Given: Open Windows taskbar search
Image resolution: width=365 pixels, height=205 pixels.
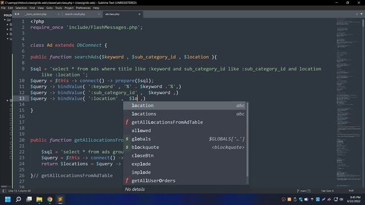Looking at the screenshot, I should [x=18, y=199].
